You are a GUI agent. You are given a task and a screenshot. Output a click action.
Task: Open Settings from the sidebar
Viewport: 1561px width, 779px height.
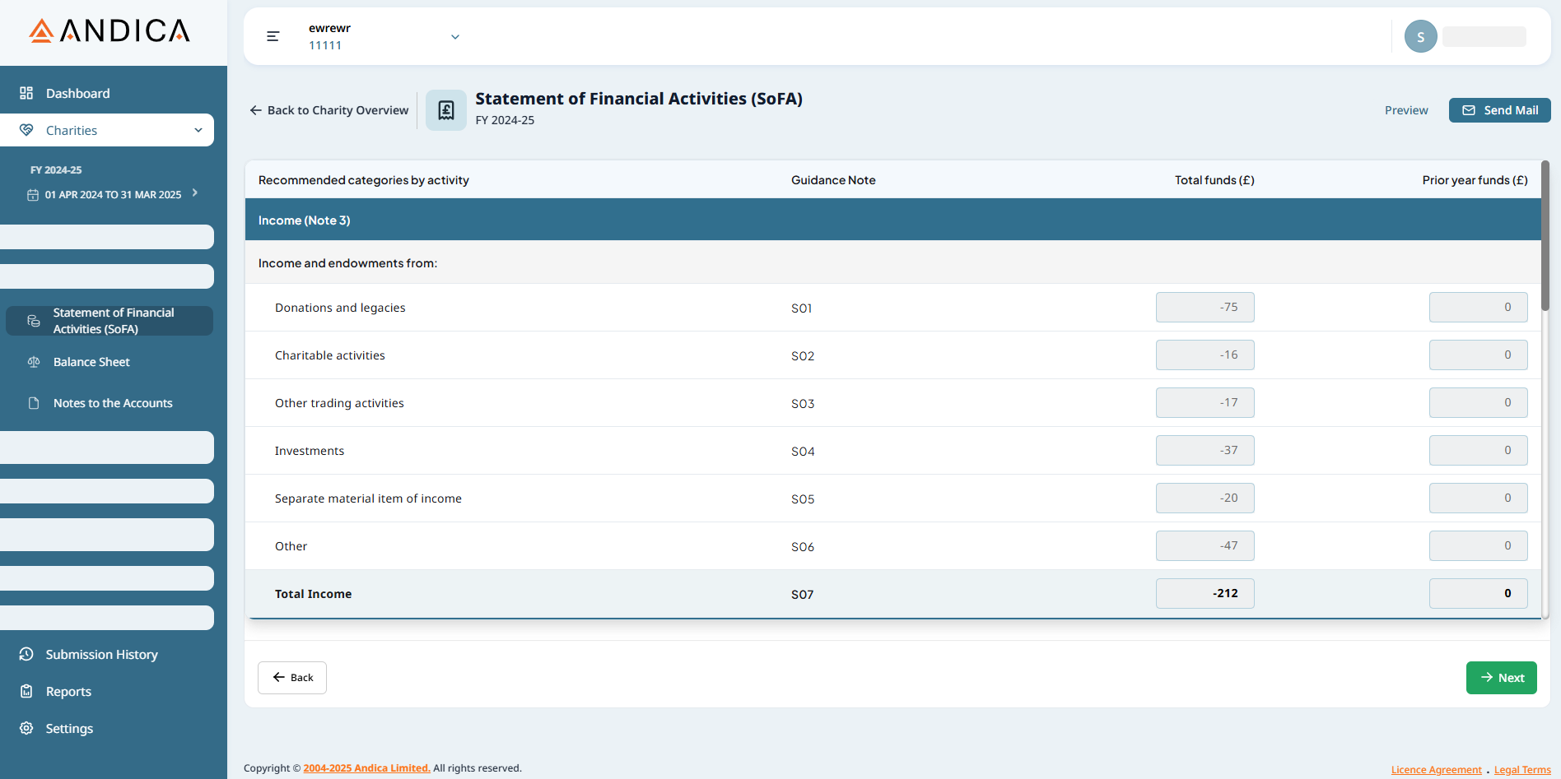pyautogui.click(x=69, y=728)
